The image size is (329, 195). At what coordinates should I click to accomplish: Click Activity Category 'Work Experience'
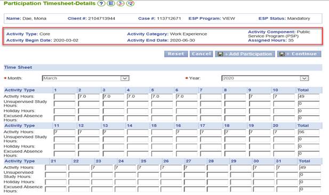188,34
